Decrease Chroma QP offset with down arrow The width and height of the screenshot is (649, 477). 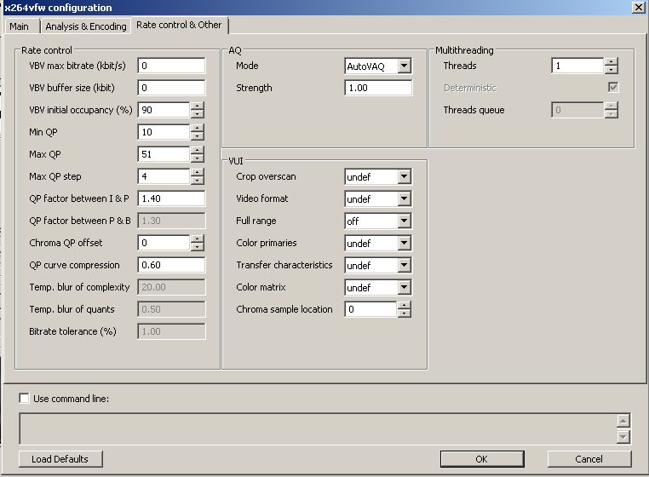[198, 247]
